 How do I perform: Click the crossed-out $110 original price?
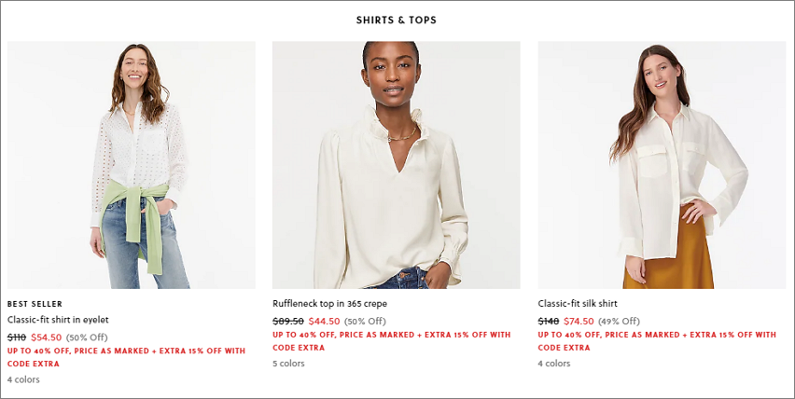coord(17,337)
